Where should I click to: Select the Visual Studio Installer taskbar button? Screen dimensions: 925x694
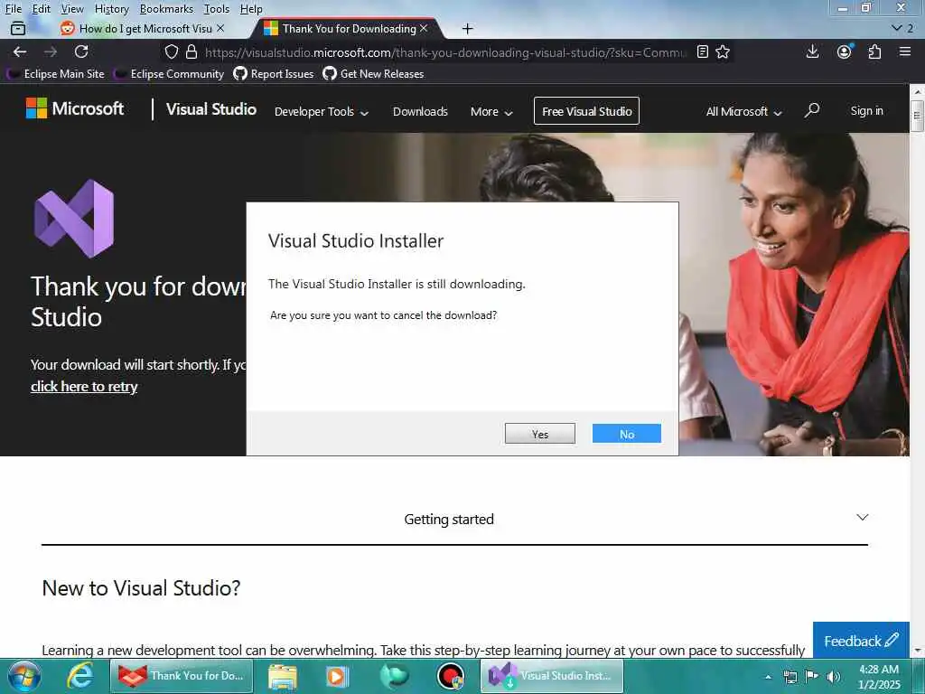552,676
